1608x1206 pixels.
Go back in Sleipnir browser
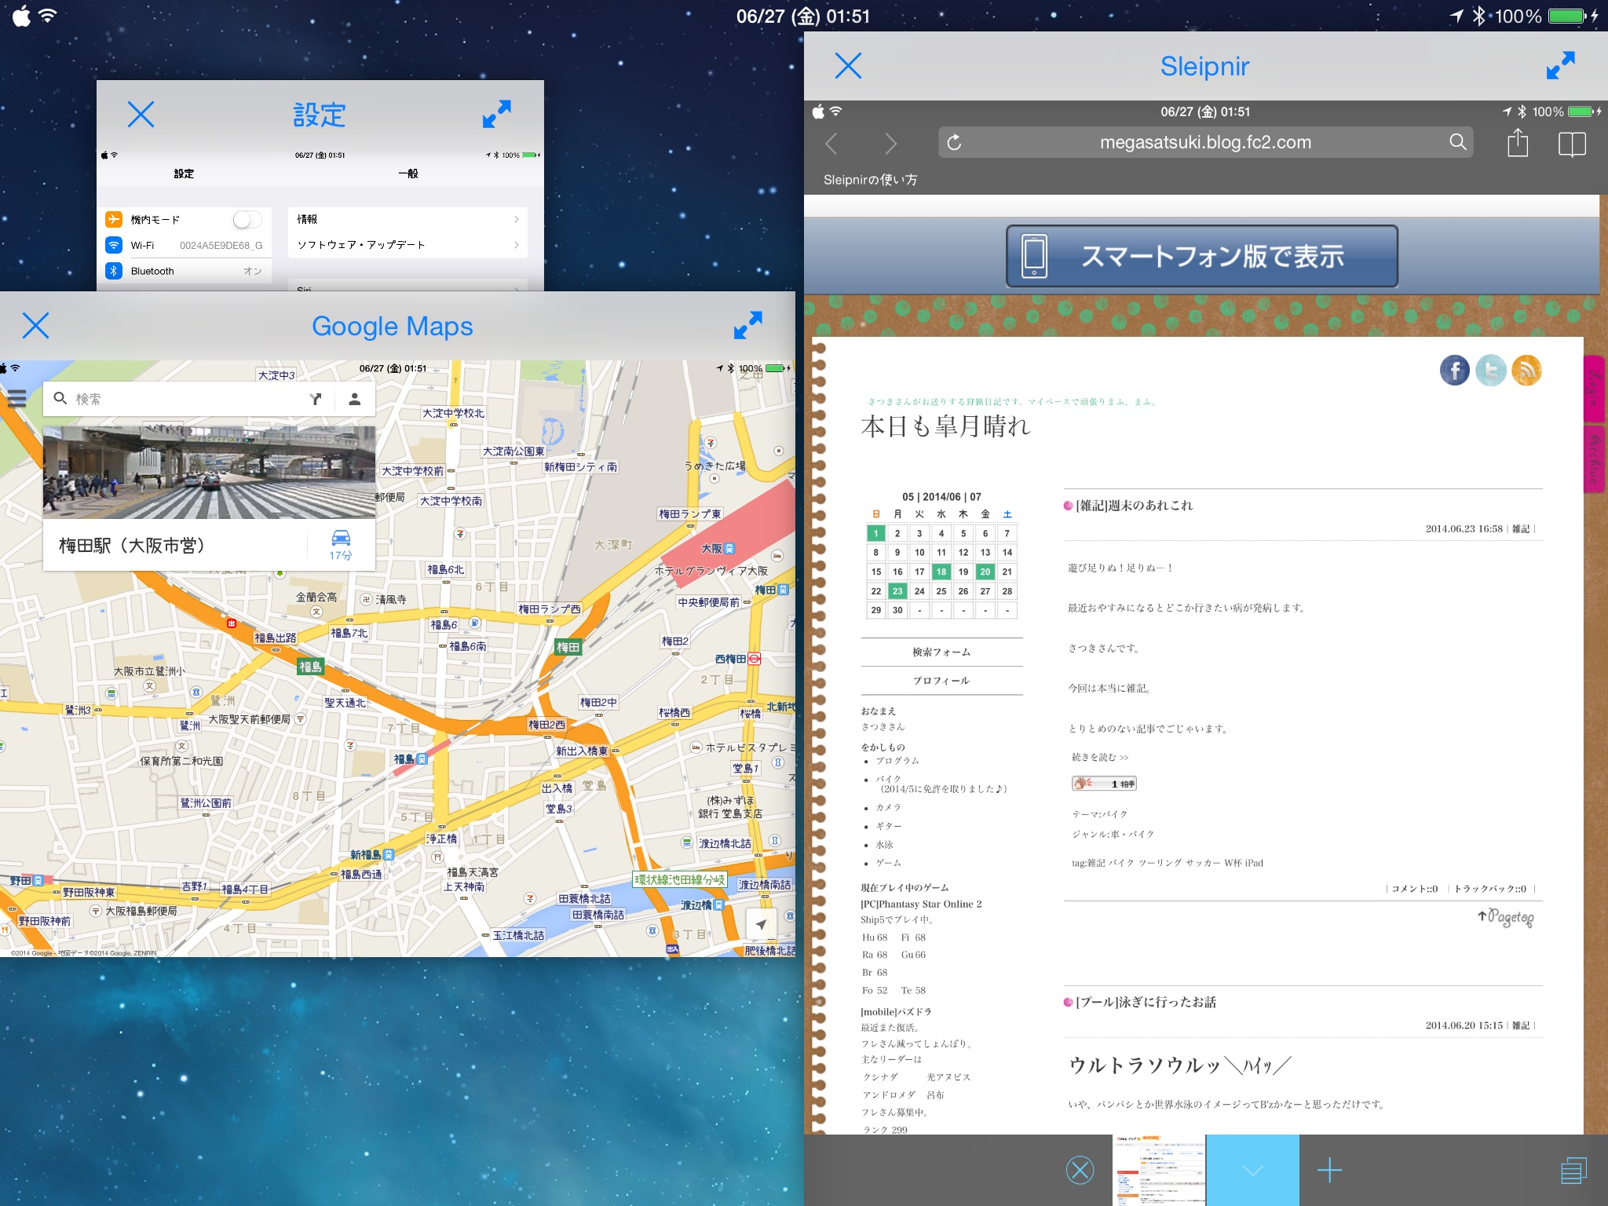[832, 143]
